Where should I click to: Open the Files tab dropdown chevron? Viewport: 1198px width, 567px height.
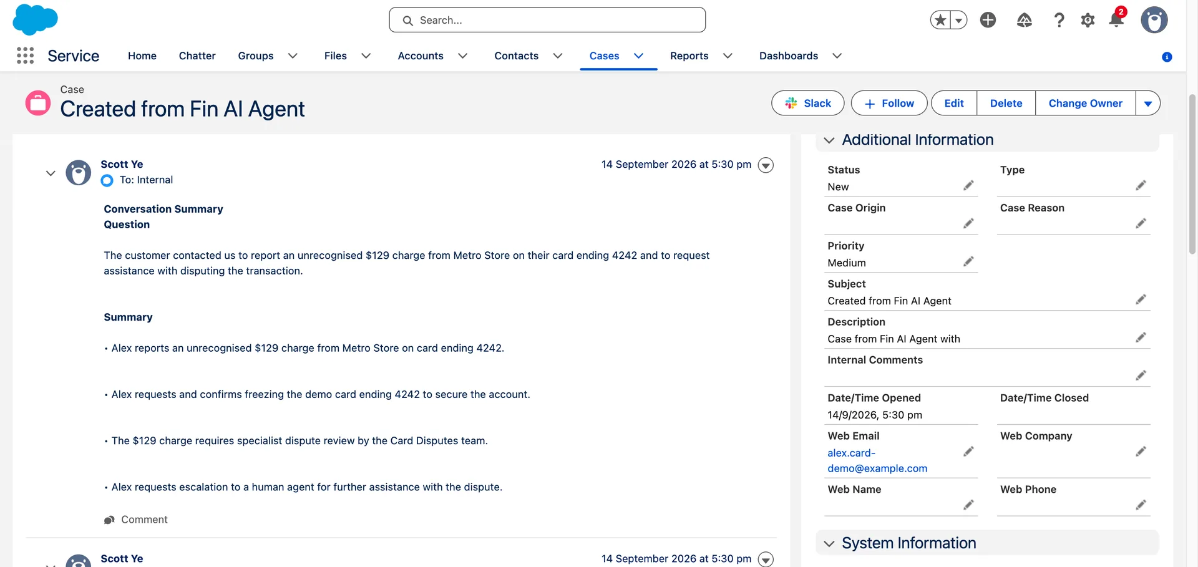point(366,56)
